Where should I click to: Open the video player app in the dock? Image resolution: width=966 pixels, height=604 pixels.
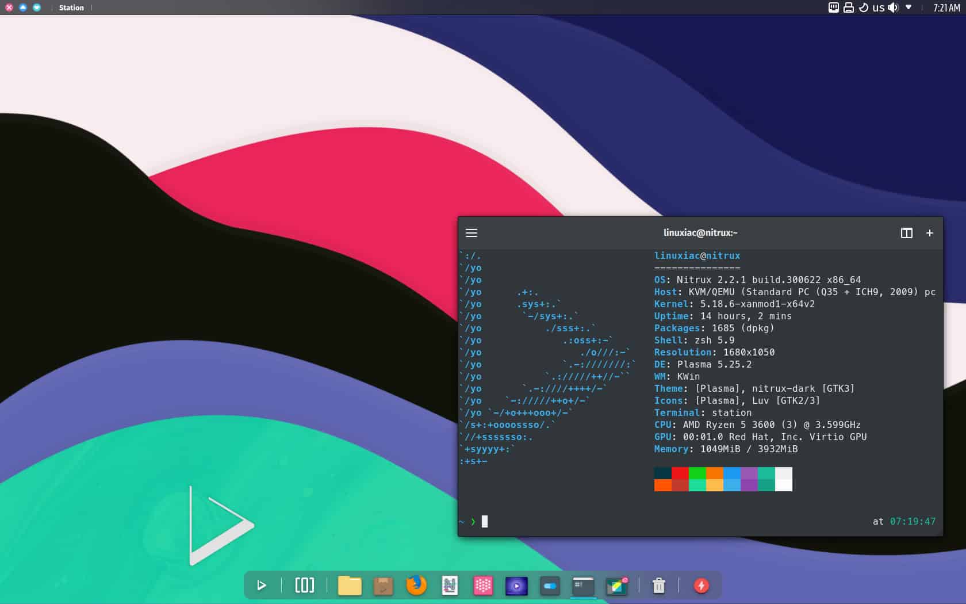(x=516, y=586)
